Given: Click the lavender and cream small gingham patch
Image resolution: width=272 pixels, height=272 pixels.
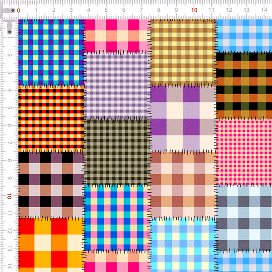Looking at the screenshot, I should (x=117, y=85).
